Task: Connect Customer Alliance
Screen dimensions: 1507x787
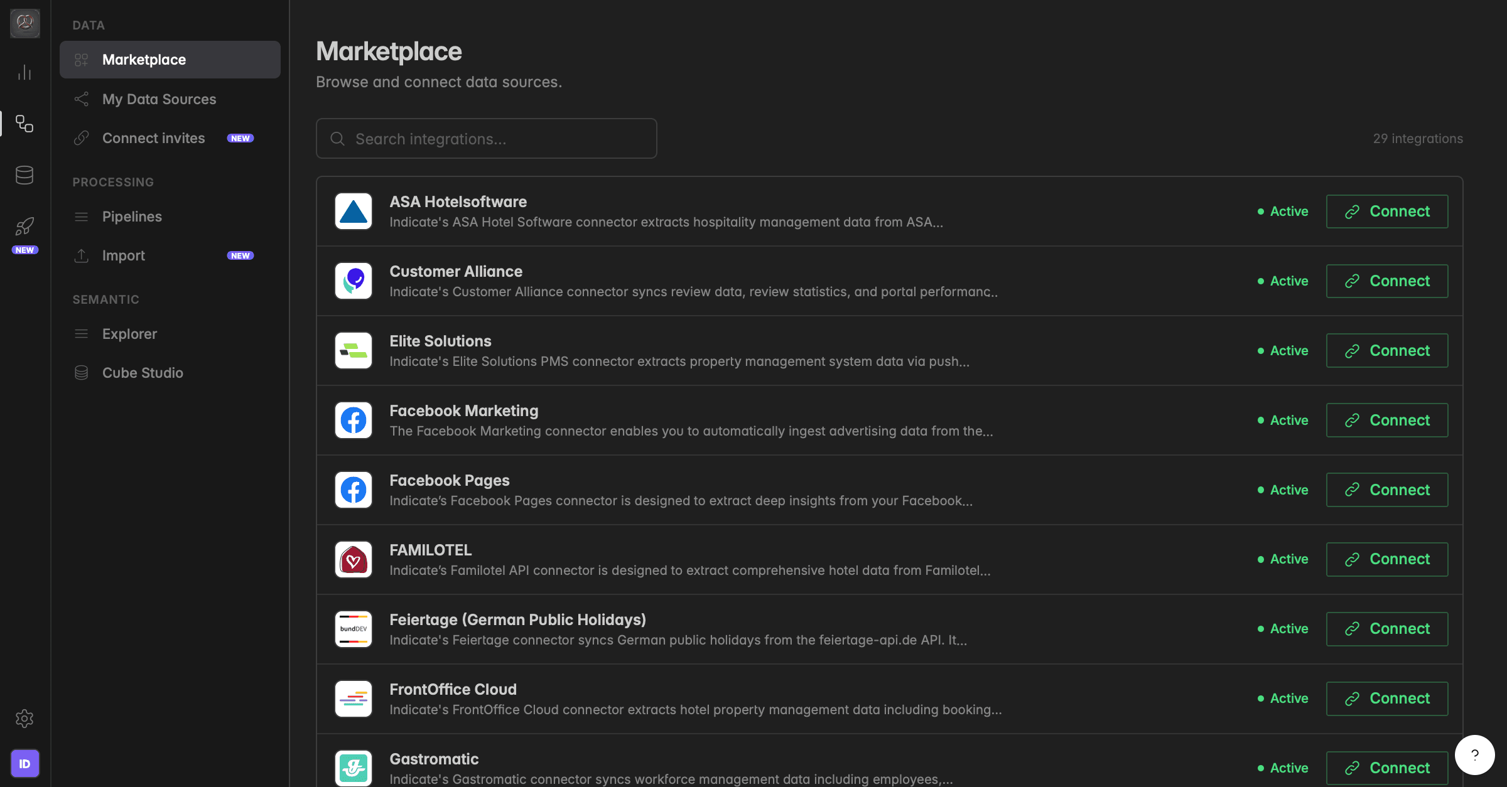Action: point(1387,281)
